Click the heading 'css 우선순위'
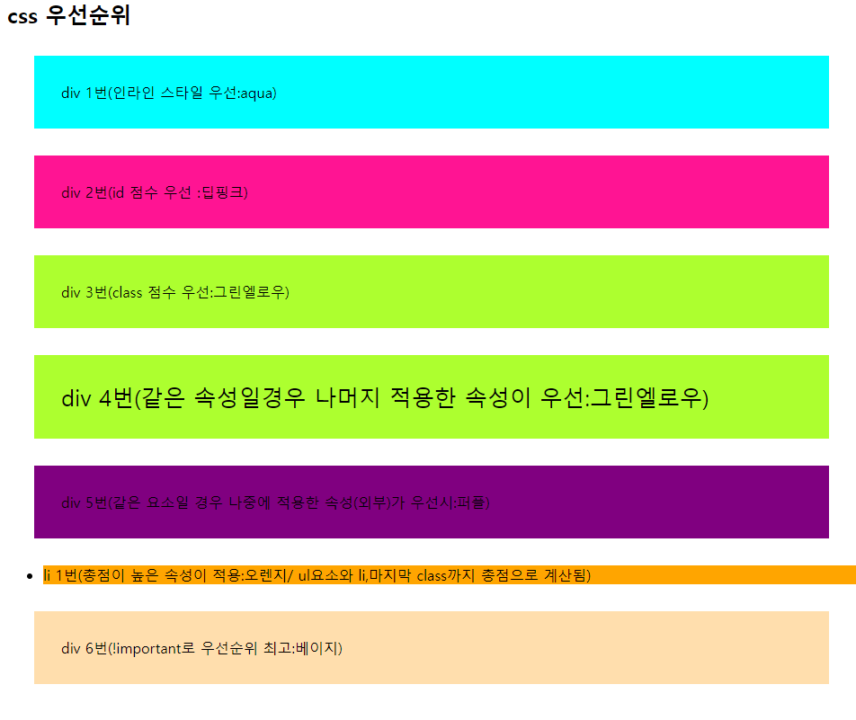856x720 pixels. 68,15
